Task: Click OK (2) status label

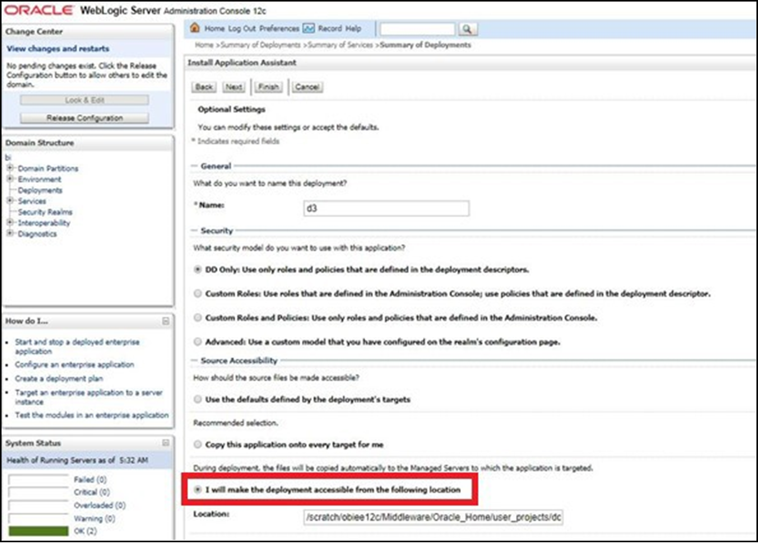Action: (x=85, y=531)
